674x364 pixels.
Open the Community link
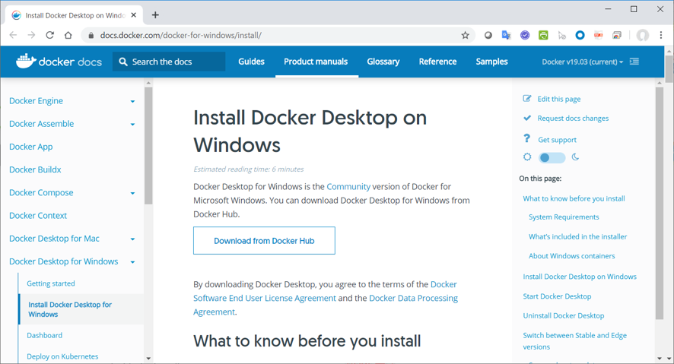click(x=348, y=187)
